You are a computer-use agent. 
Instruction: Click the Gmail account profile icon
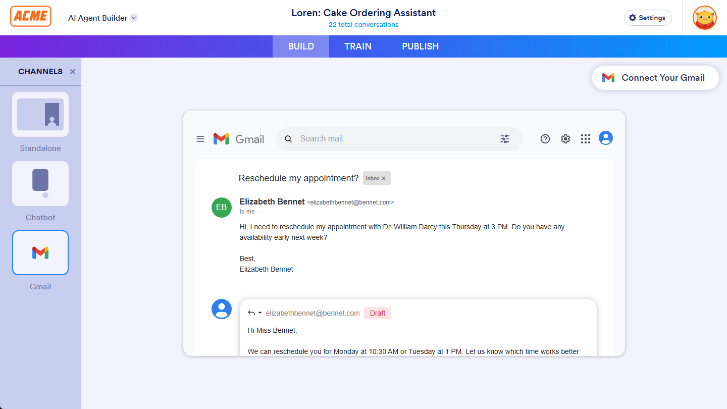[x=605, y=138]
